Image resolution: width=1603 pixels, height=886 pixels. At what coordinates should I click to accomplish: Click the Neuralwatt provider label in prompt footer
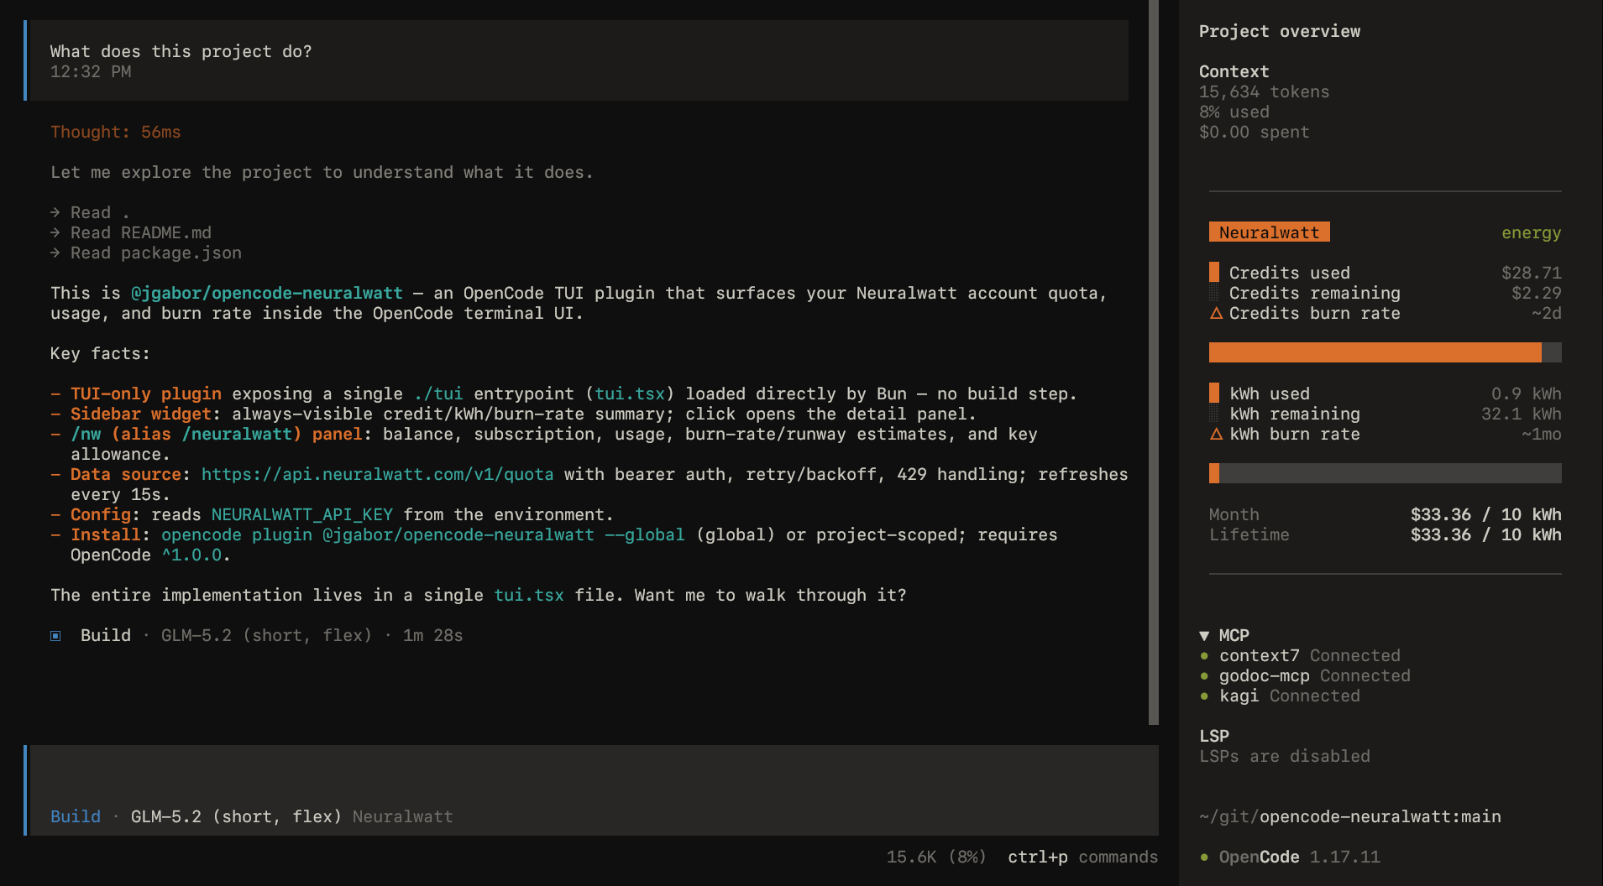pos(403,816)
